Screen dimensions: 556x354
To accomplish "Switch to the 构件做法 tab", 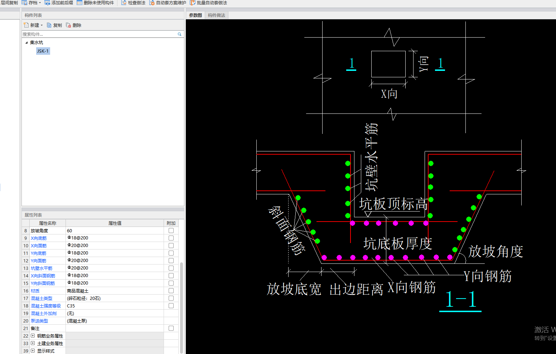I will [x=217, y=15].
